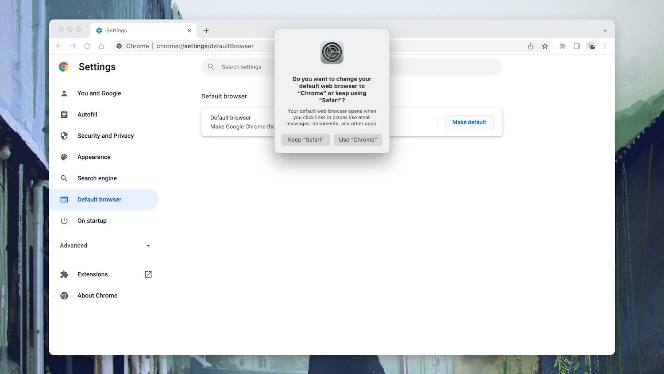Image resolution: width=664 pixels, height=374 pixels.
Task: Open Chrome's three-dot menu
Action: 605,46
